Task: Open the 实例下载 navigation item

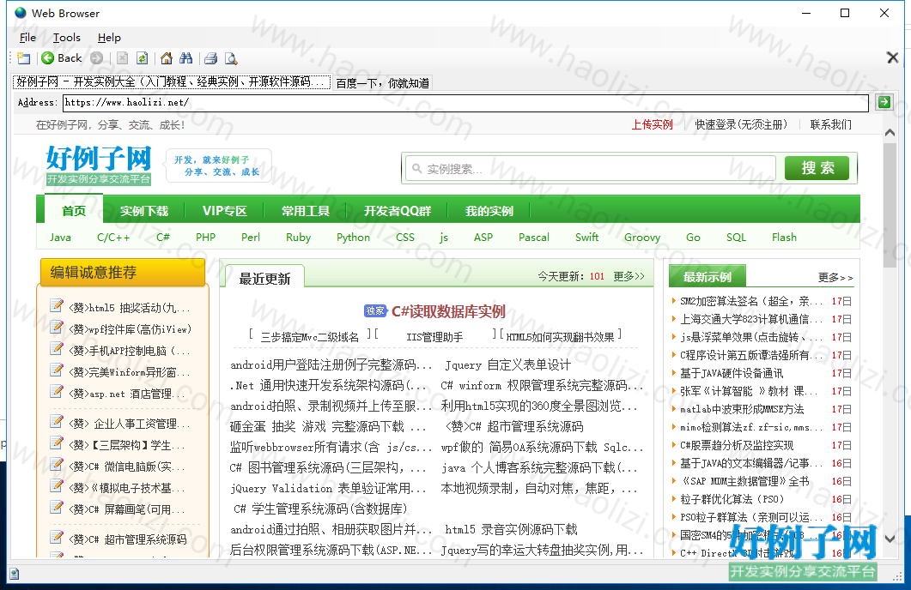Action: pyautogui.click(x=144, y=211)
